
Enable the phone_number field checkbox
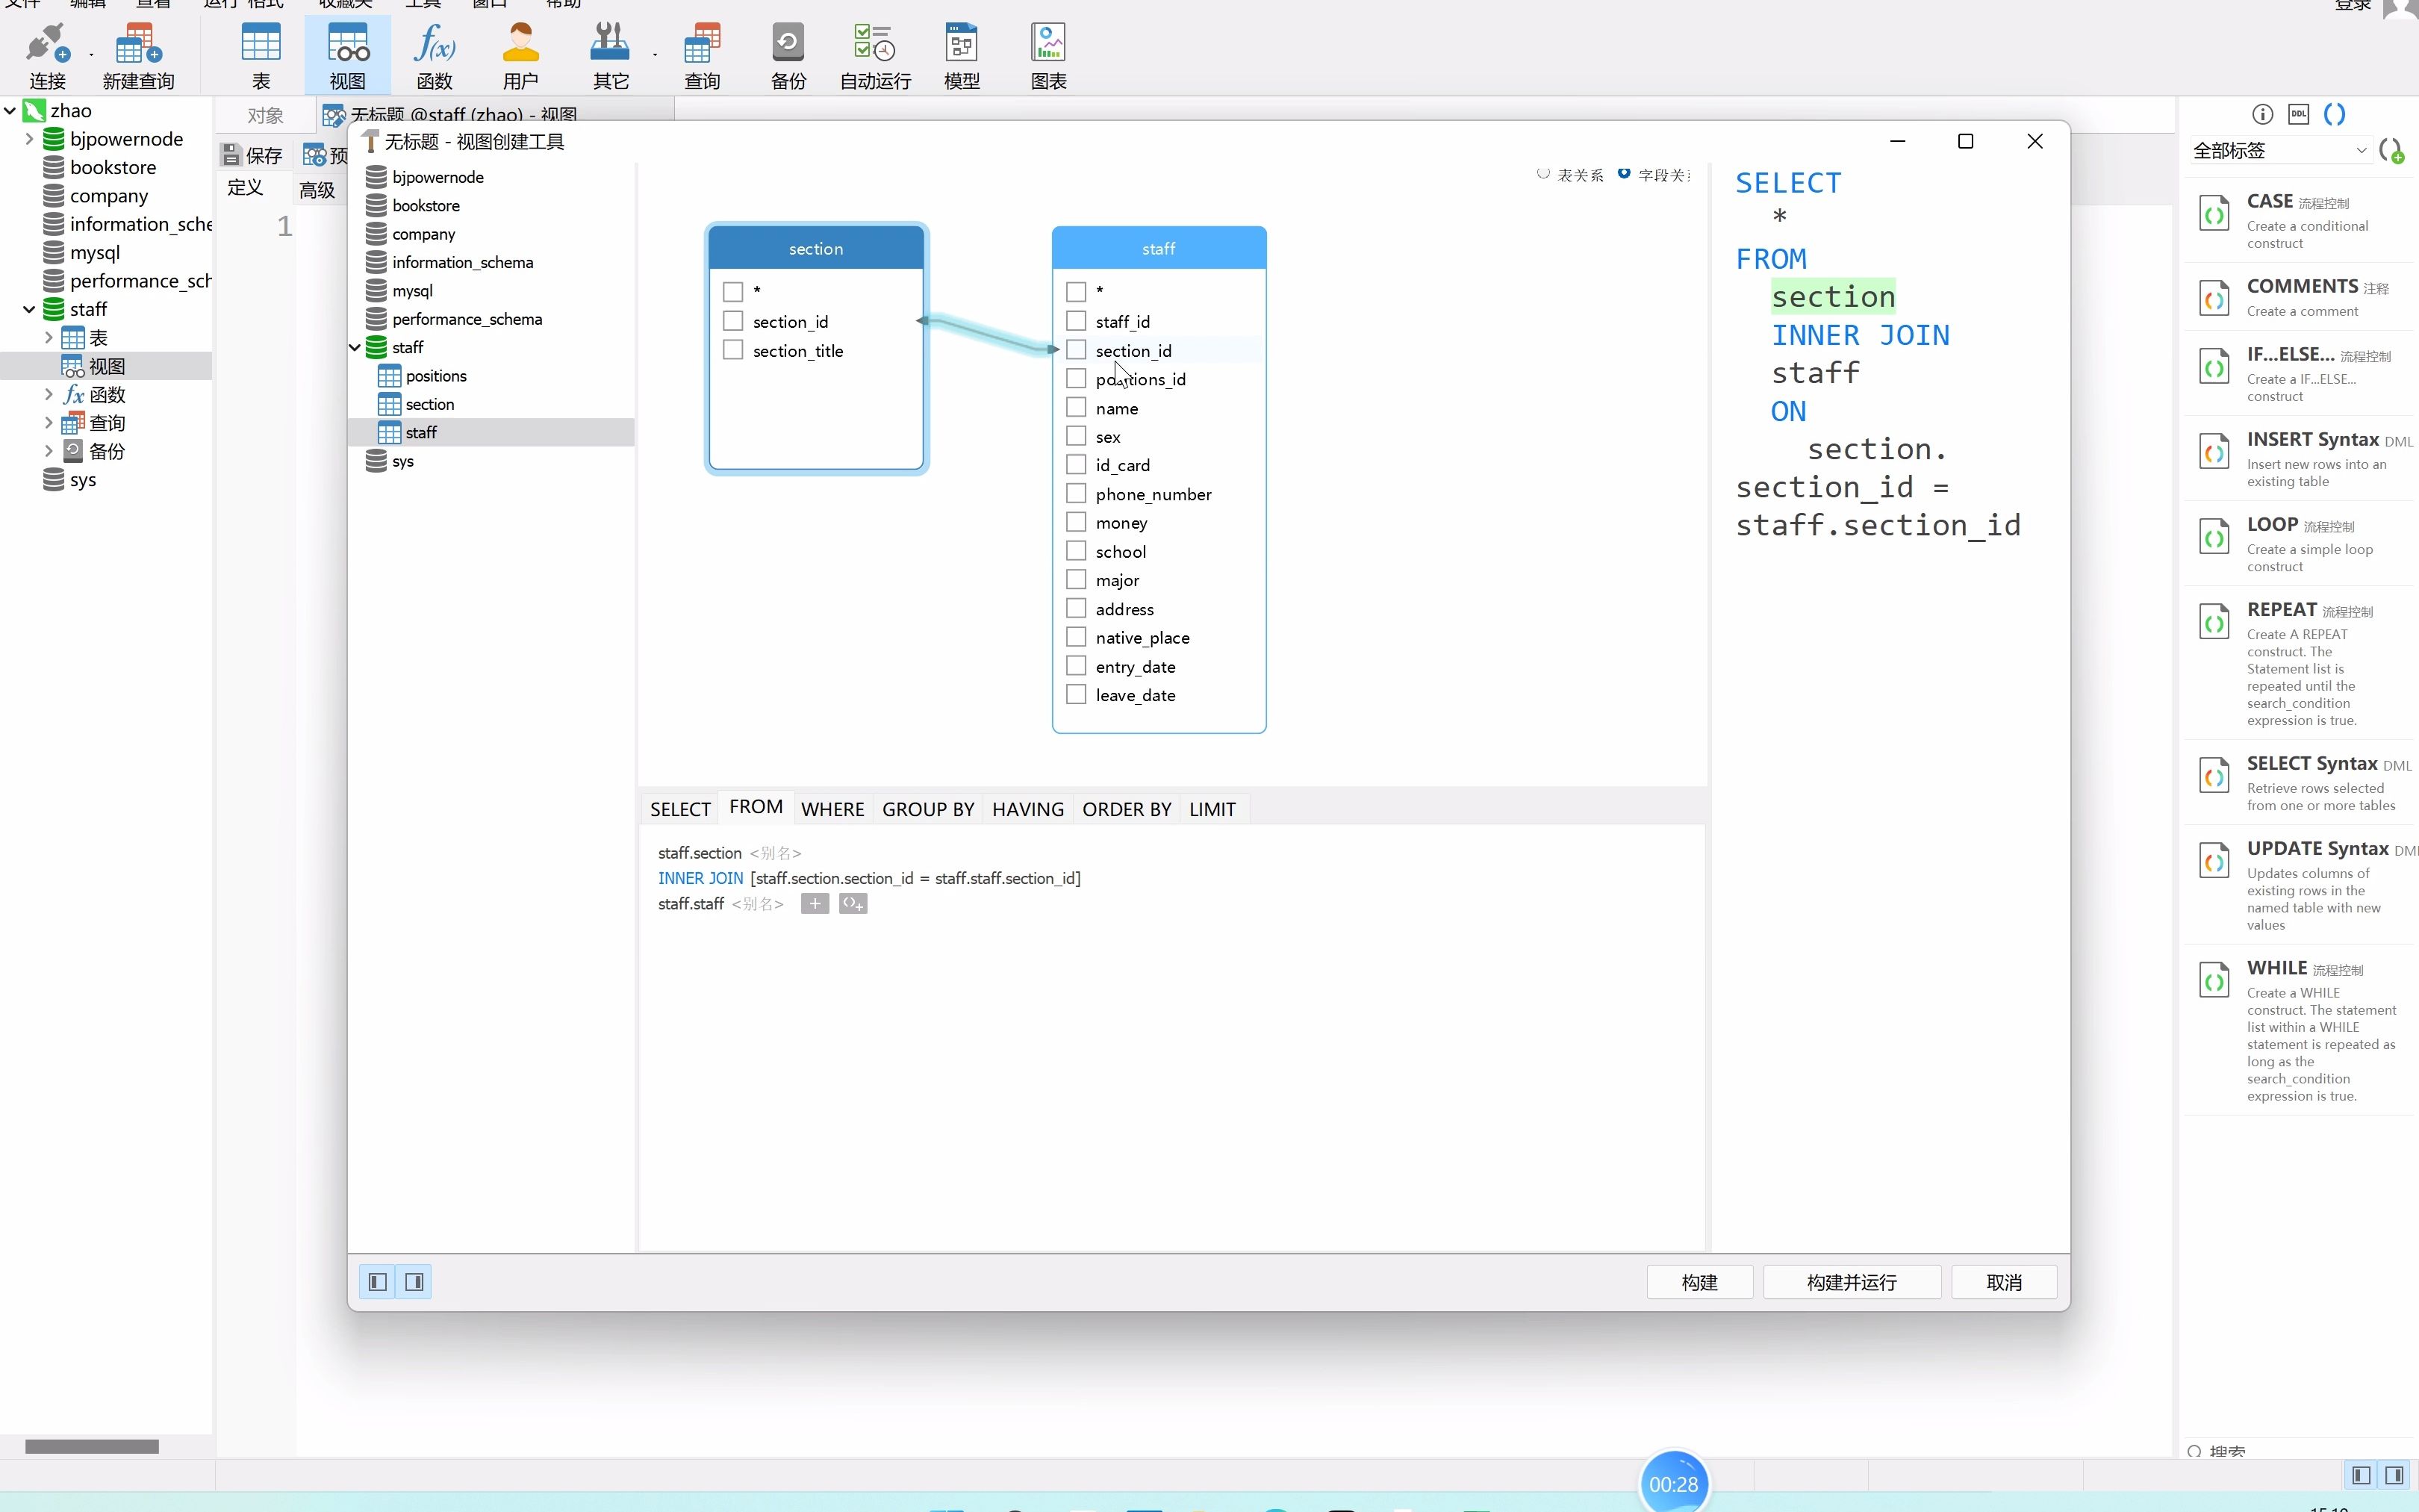pos(1076,494)
